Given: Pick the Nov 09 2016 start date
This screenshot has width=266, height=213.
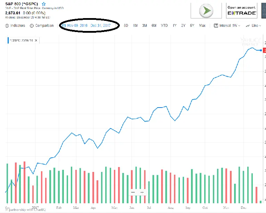Looking at the screenshot, I should [77, 25].
